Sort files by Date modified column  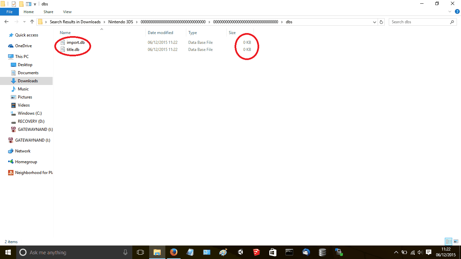point(160,33)
